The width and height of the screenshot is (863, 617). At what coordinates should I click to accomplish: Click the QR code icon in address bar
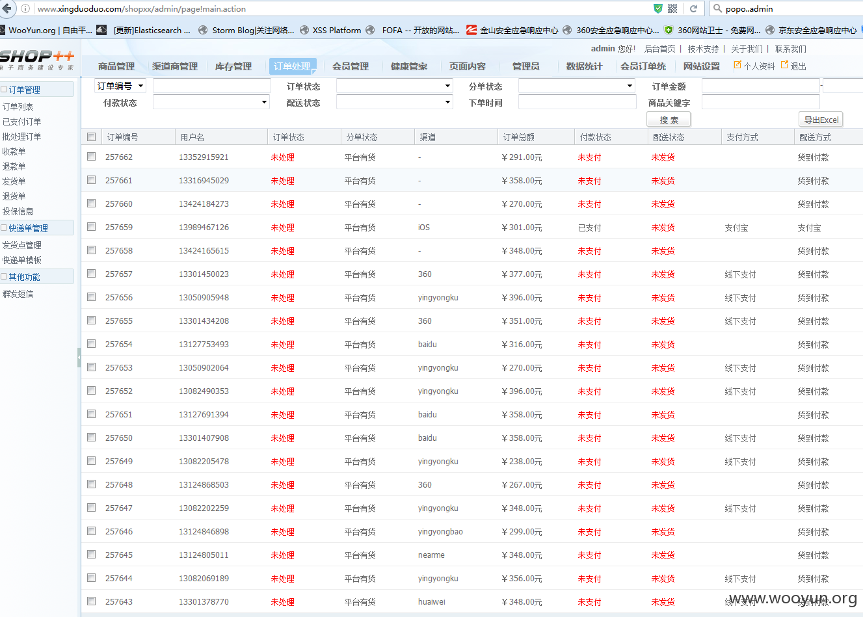tap(672, 8)
